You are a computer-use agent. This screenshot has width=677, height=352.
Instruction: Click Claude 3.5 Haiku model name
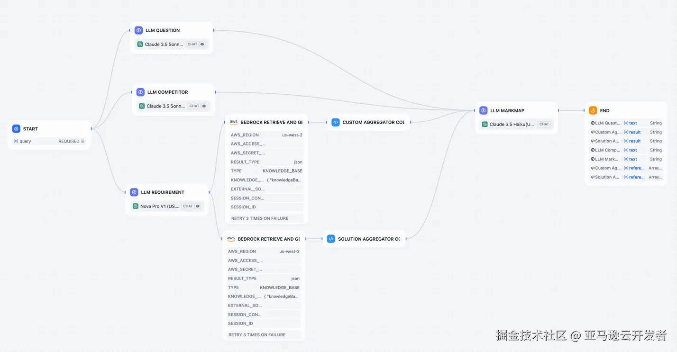(x=512, y=124)
